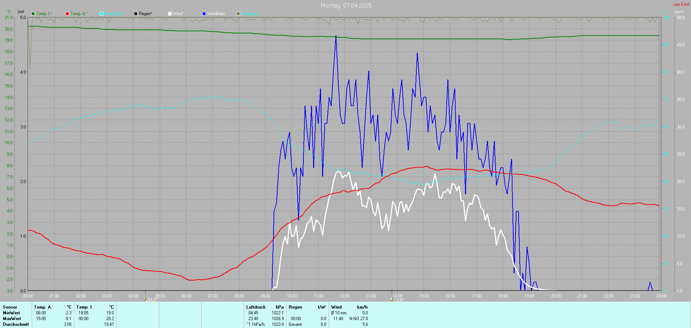Click the Wind column header in table
The image size is (691, 328).
pos(336,307)
